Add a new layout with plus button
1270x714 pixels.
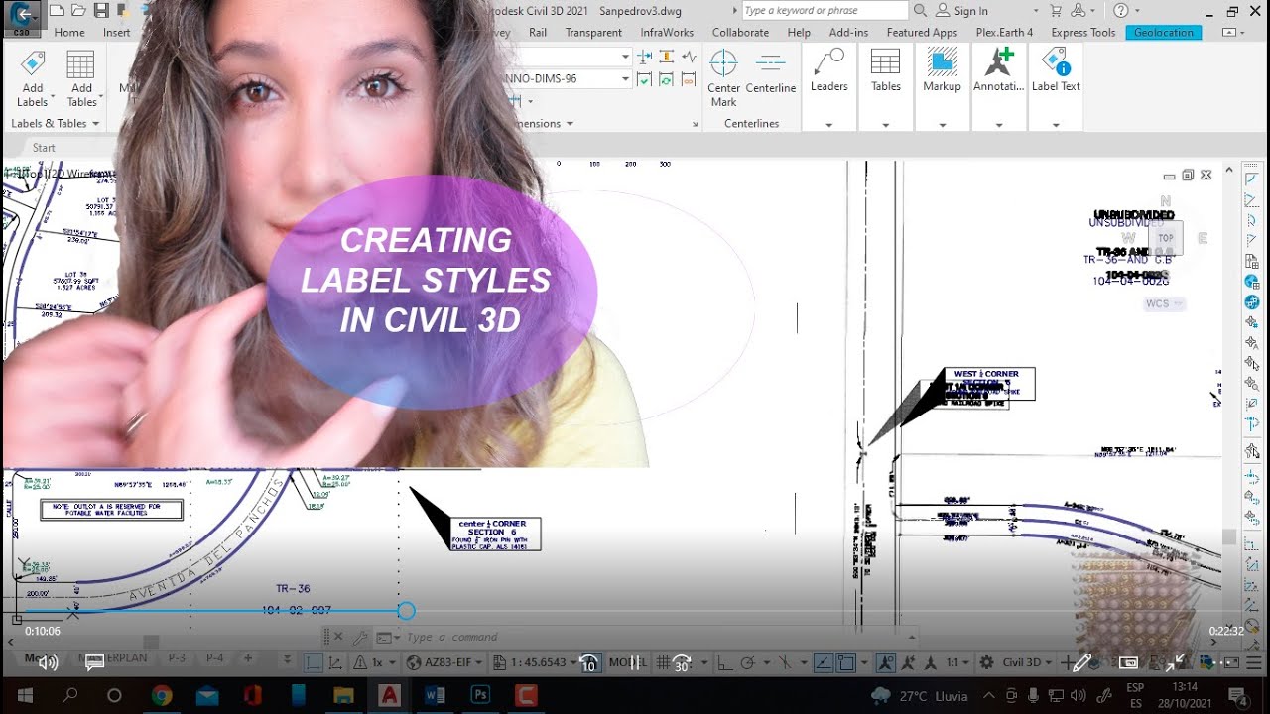pos(248,657)
